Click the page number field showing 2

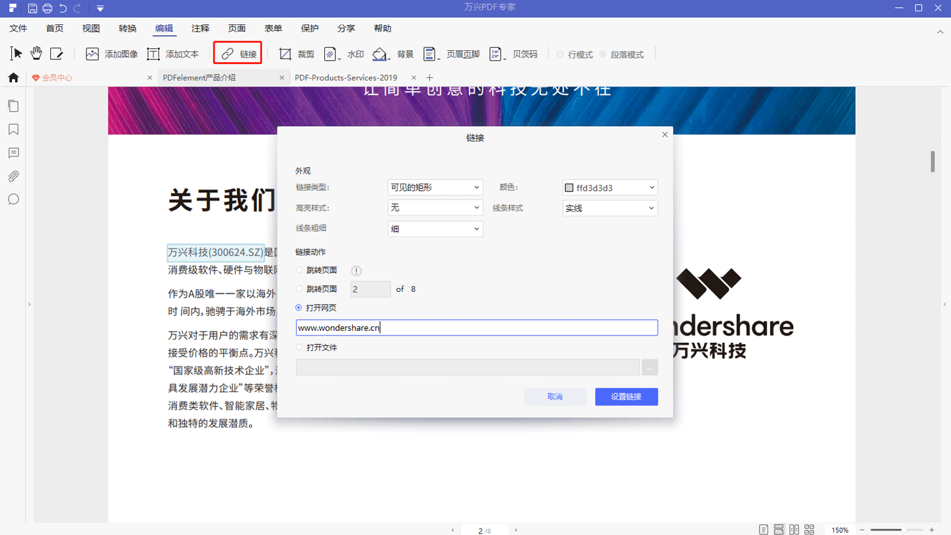(x=370, y=289)
